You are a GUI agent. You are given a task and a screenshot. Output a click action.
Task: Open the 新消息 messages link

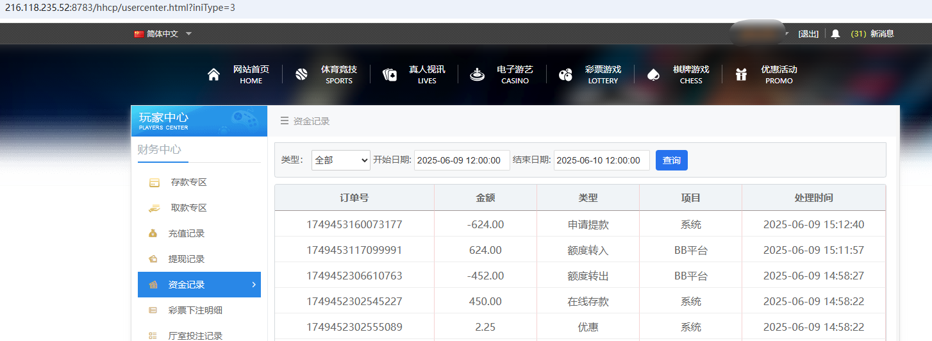click(x=881, y=34)
